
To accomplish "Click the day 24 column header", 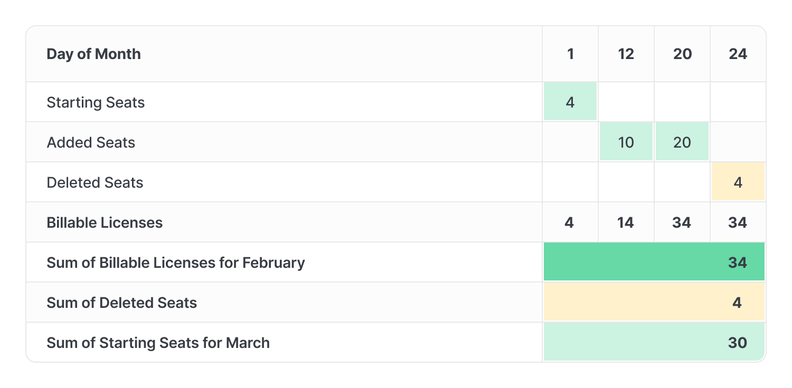I will tap(738, 54).
